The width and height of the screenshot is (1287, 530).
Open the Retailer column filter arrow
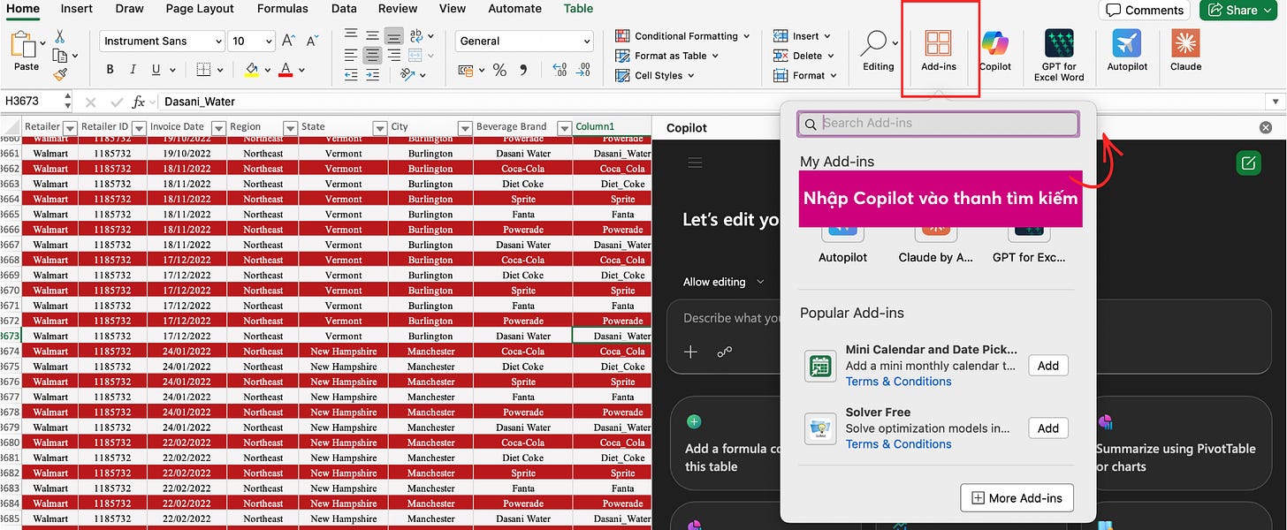pyautogui.click(x=71, y=128)
